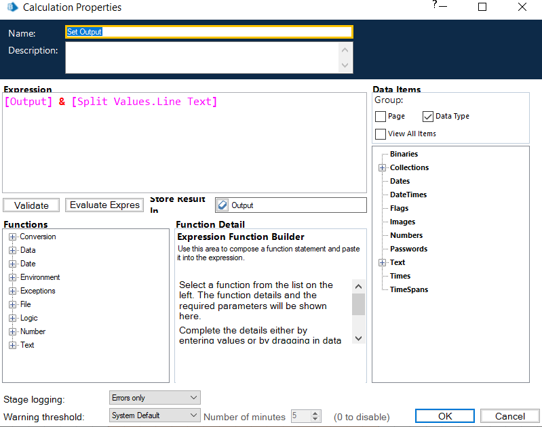Click the Validate button
The width and height of the screenshot is (542, 427).
(x=31, y=205)
